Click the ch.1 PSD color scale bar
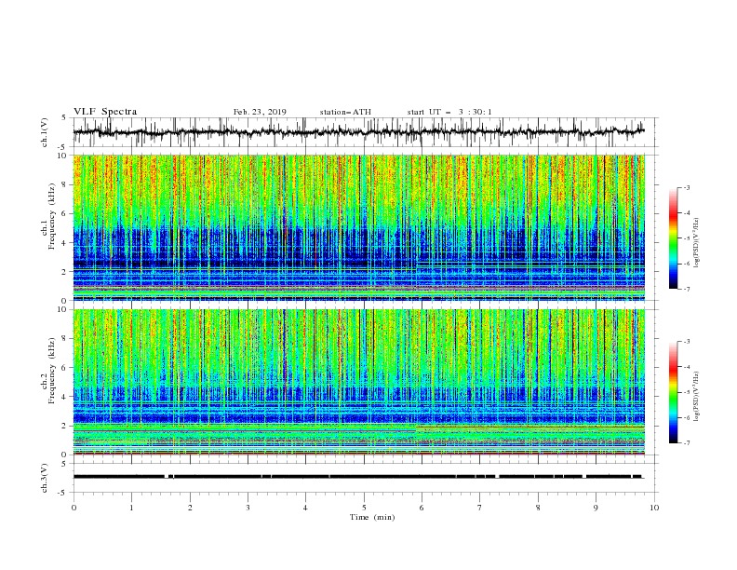This screenshot has height=570, width=737. pos(673,238)
